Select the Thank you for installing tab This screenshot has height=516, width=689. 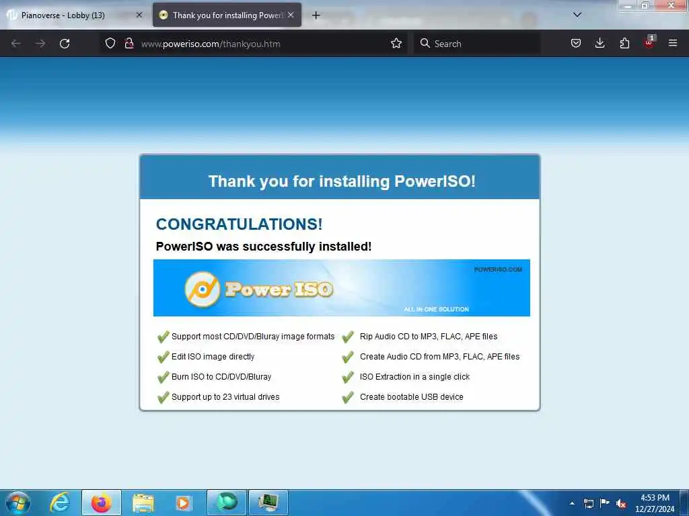(227, 15)
